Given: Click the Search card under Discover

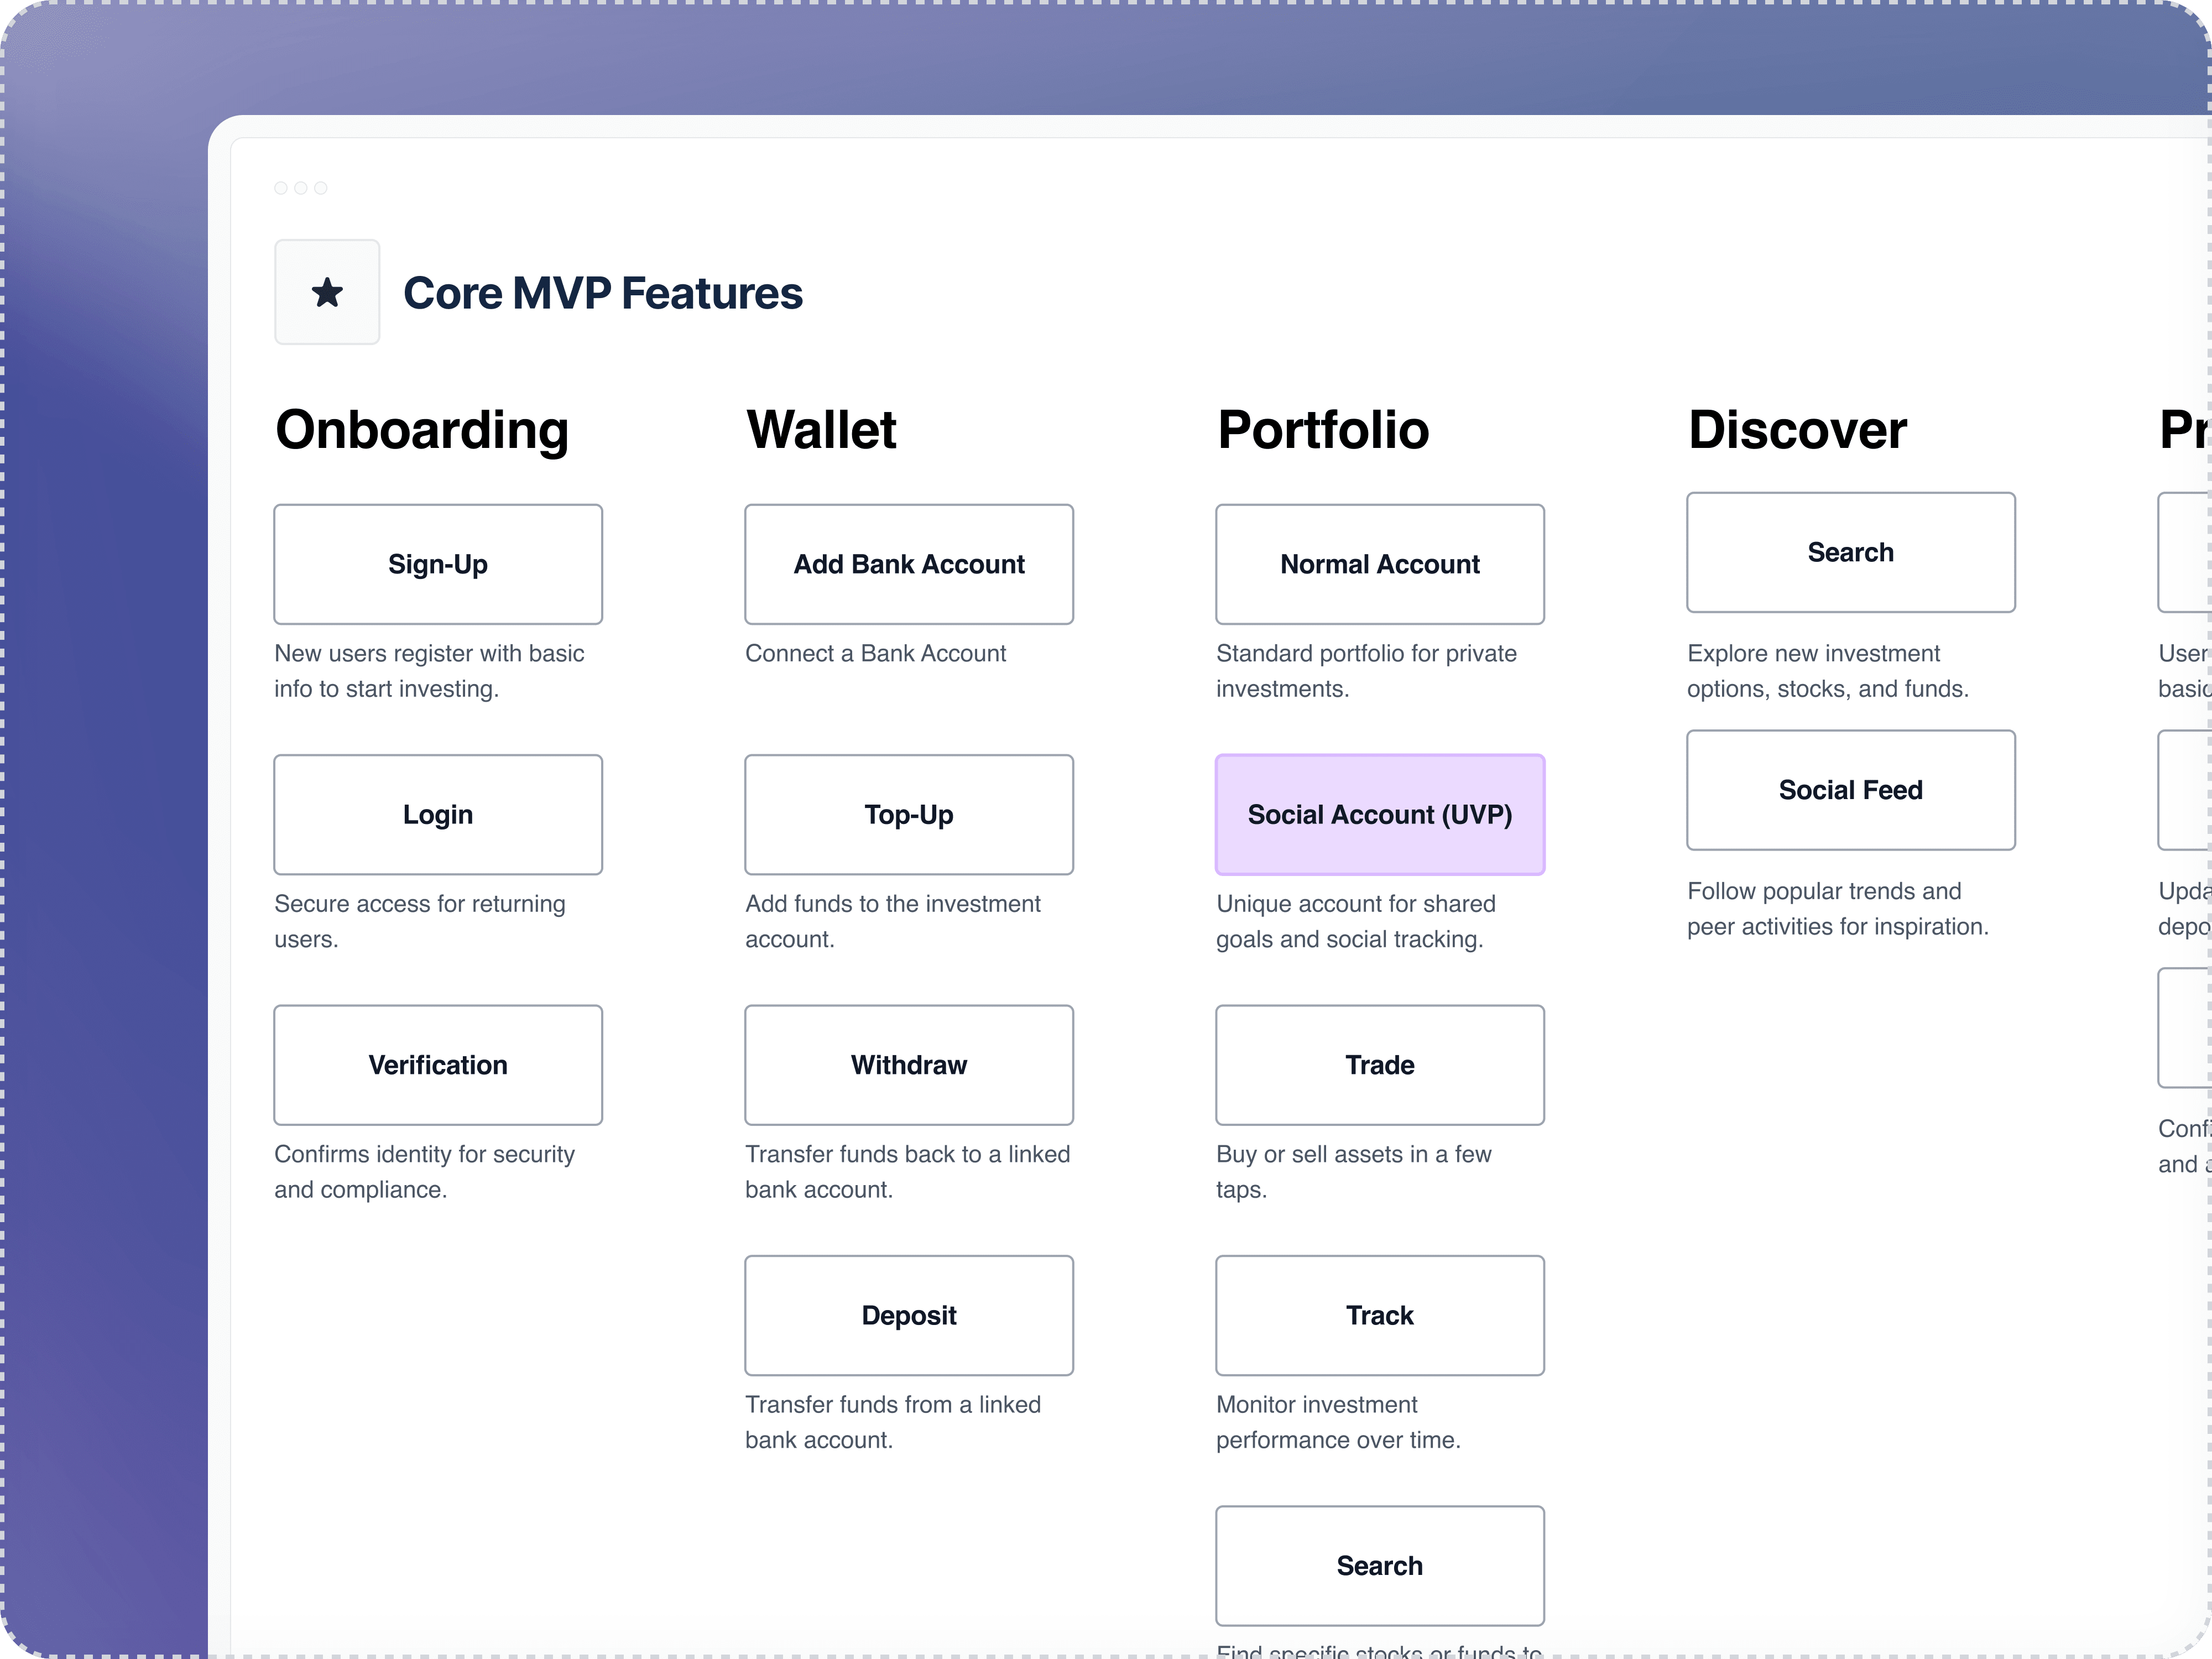Looking at the screenshot, I should 1851,552.
